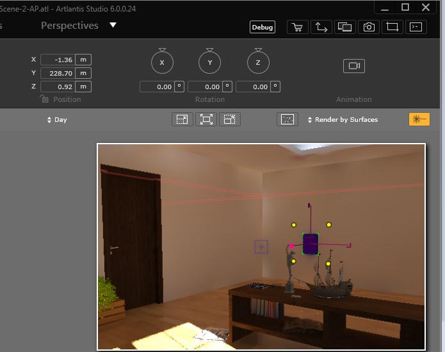Click the pink square gizmo handle
This screenshot has height=352, width=445.
point(291,246)
